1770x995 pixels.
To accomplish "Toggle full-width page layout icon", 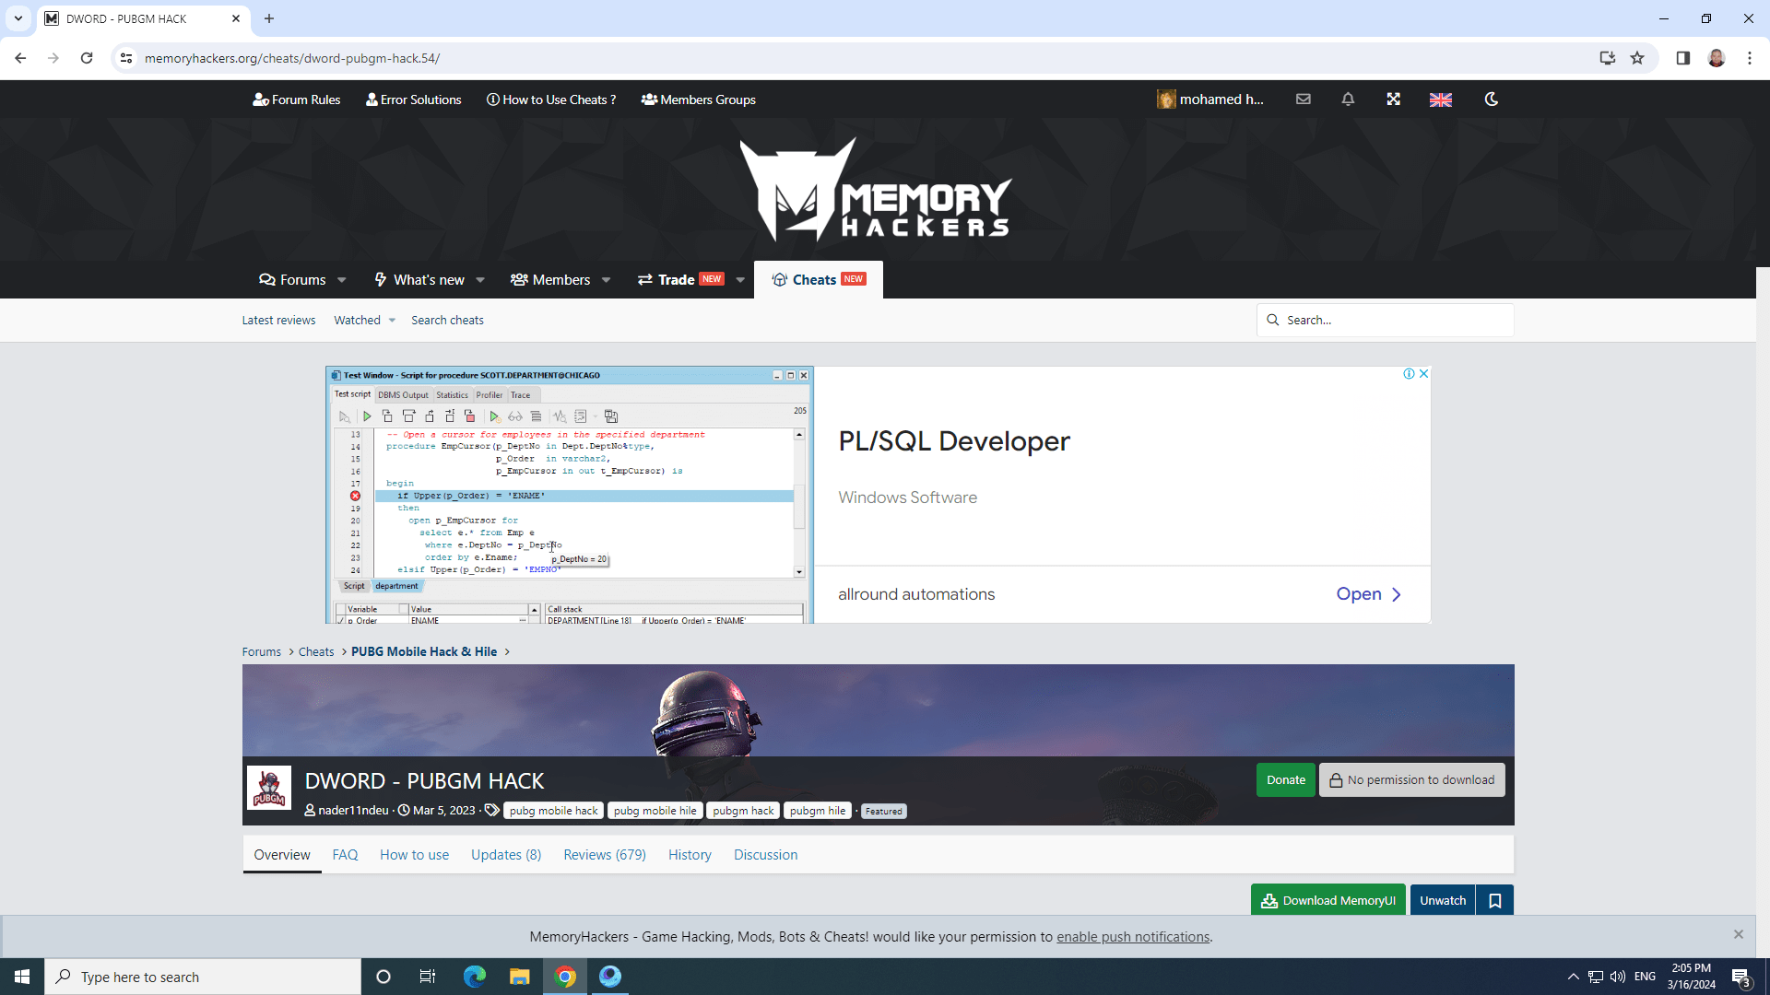I will point(1393,99).
